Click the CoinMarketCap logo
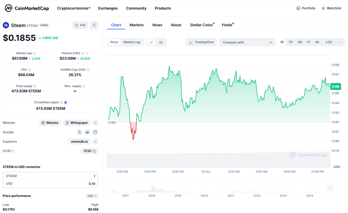Viewport: 348px width, 213px height. (27, 8)
